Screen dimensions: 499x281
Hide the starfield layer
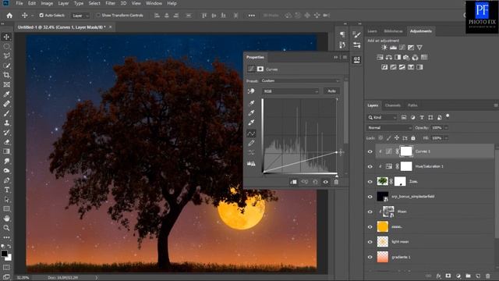370,197
